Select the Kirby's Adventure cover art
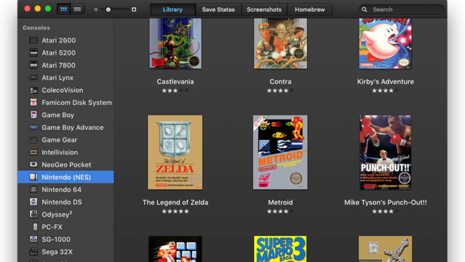 point(385,43)
